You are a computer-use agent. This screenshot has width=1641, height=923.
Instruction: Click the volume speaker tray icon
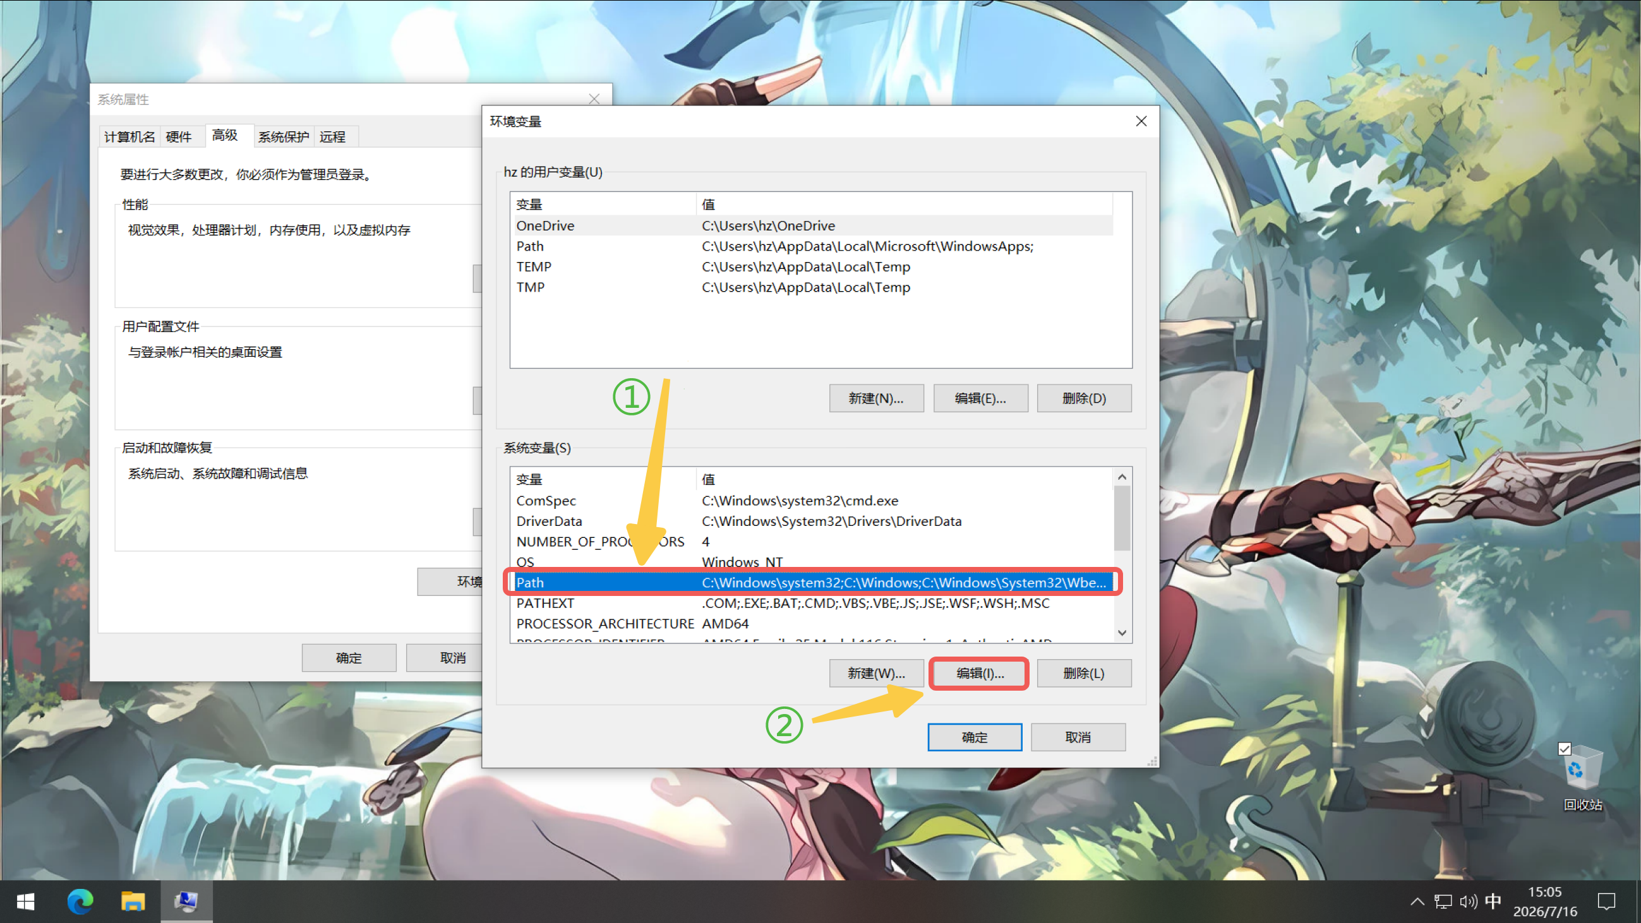tap(1468, 902)
